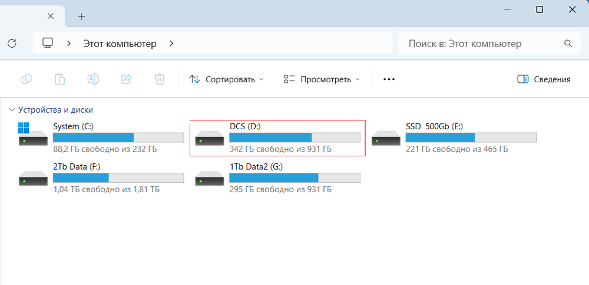Click the Rename icon in toolbar

point(92,79)
